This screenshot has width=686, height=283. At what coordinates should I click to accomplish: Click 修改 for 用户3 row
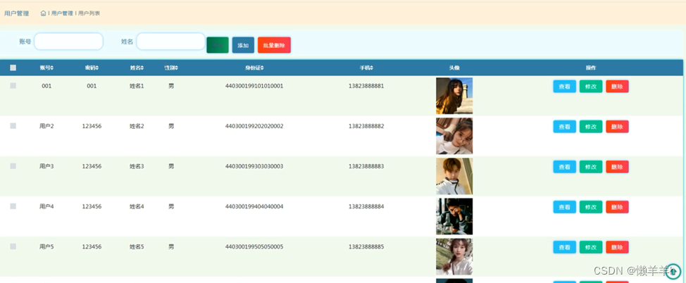pos(591,167)
